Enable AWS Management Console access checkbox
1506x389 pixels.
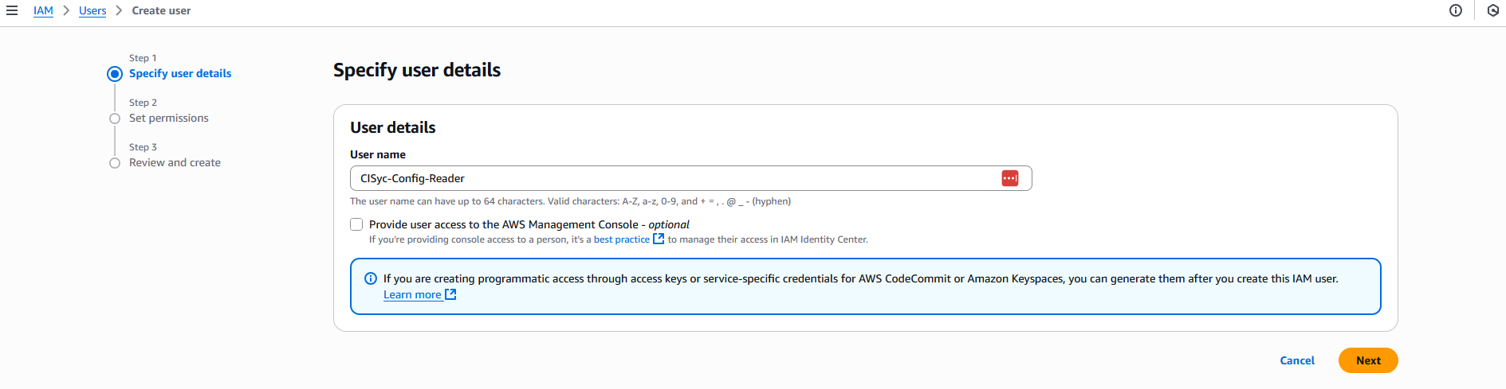pos(356,224)
